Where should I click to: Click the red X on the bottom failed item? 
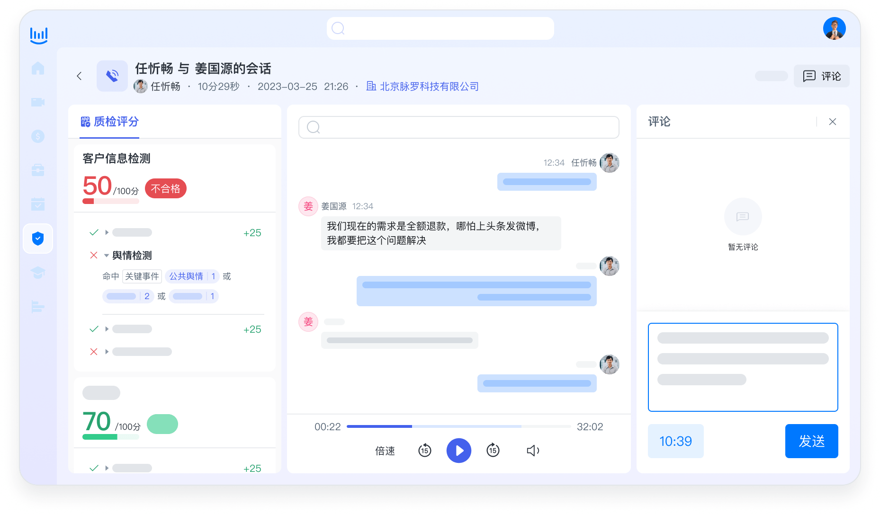[93, 351]
